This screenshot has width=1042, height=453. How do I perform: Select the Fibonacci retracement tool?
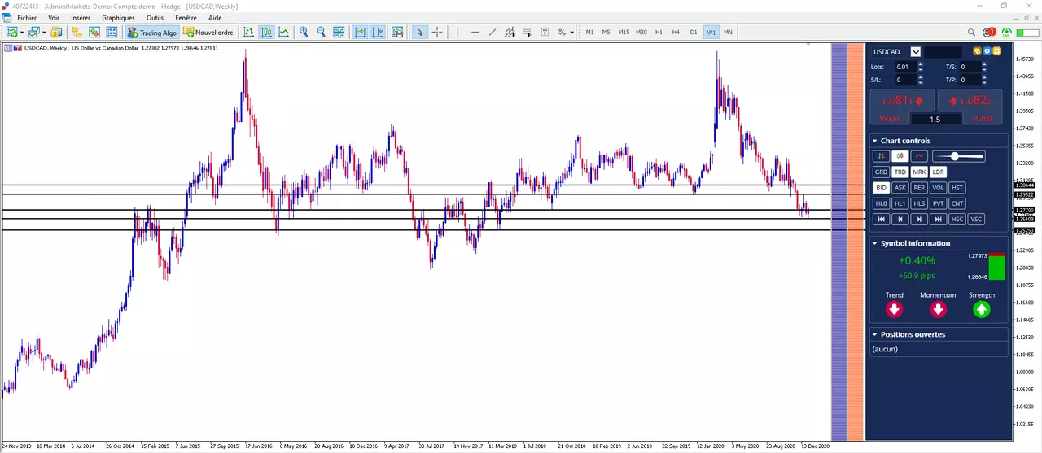[528, 33]
